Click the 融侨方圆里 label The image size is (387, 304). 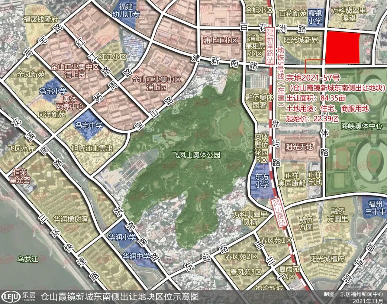(x=338, y=215)
